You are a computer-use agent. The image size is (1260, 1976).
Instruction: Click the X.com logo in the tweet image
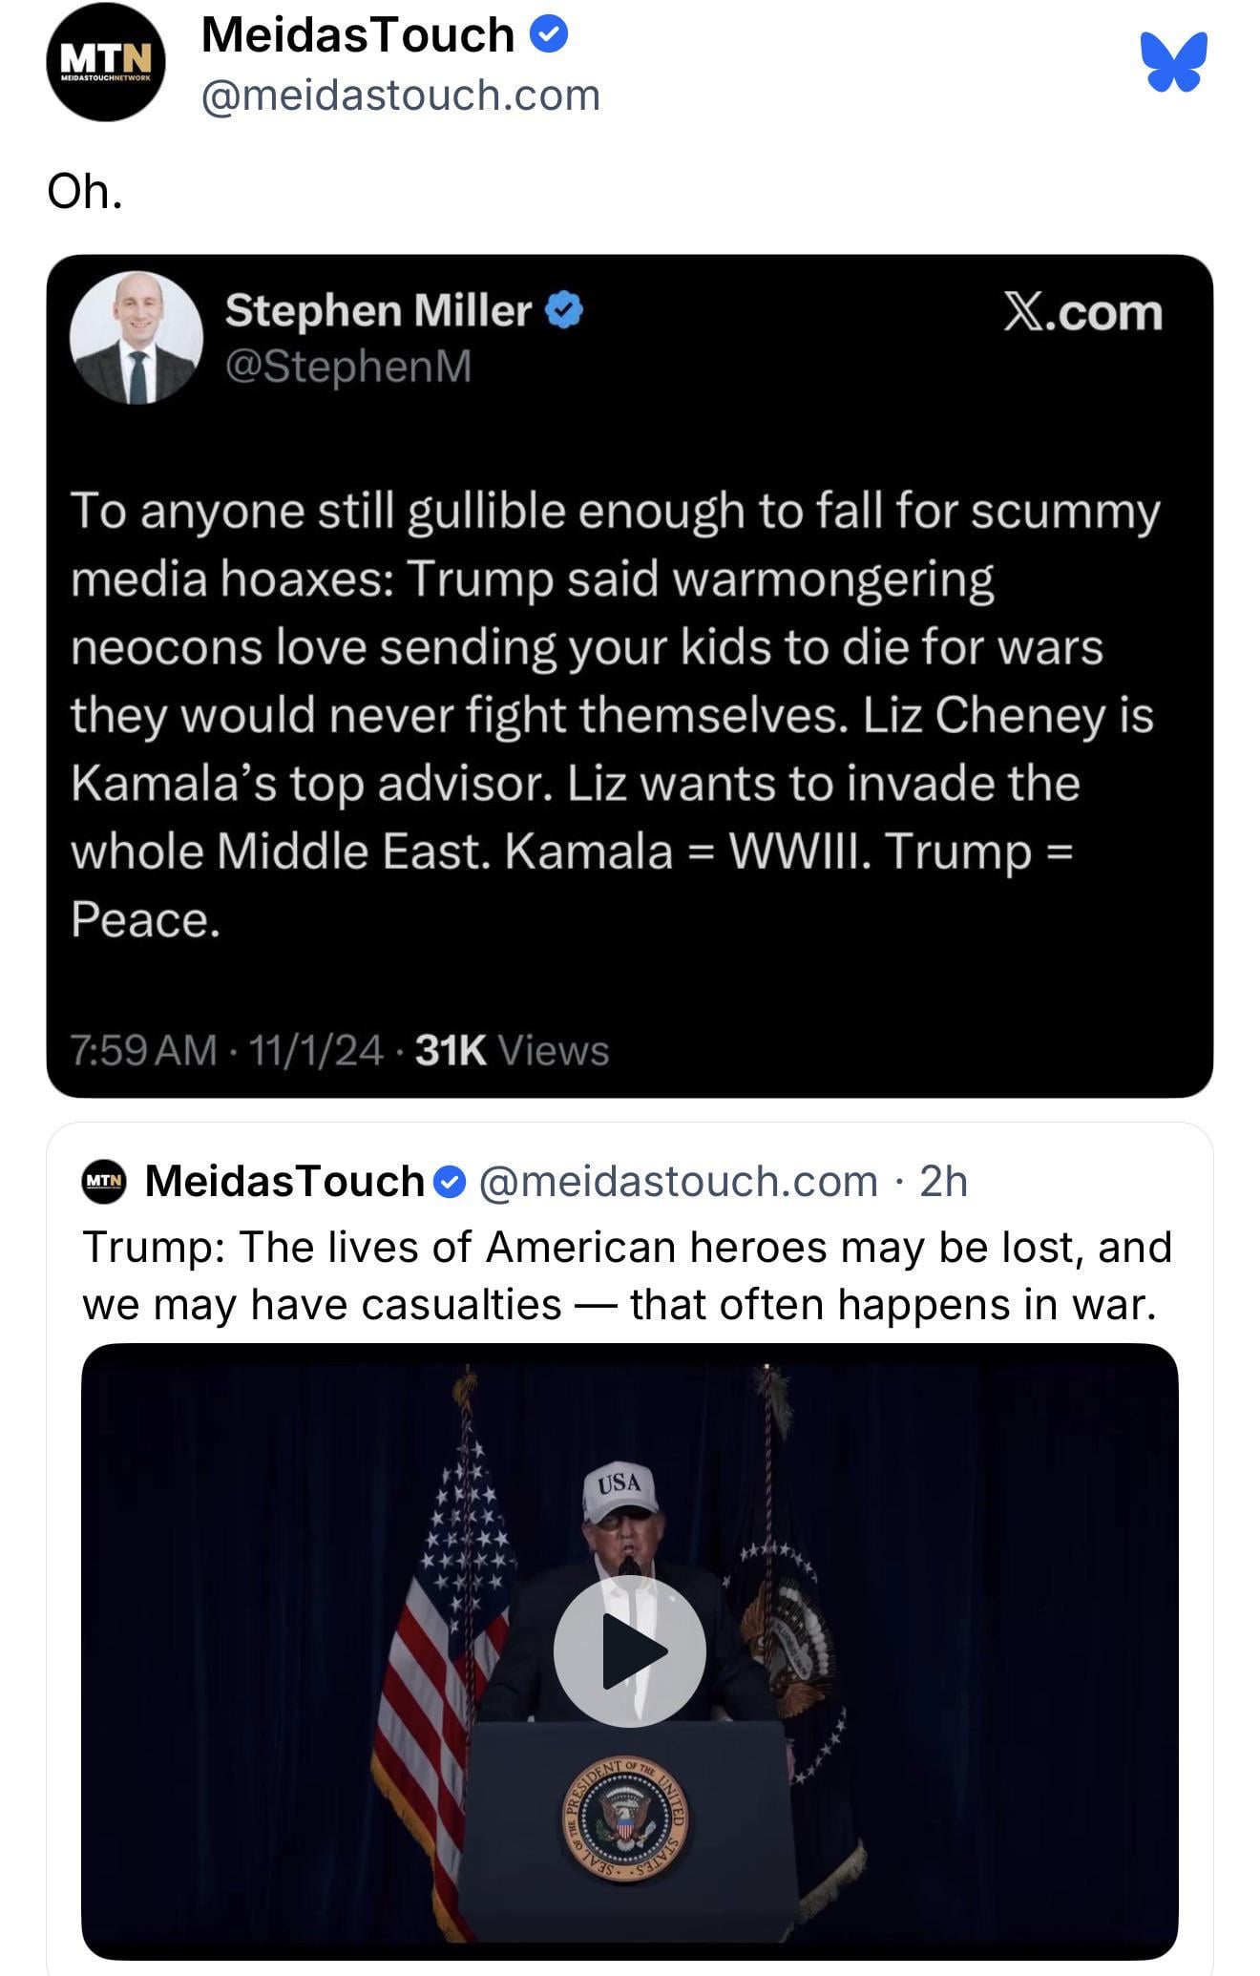[x=1082, y=313]
